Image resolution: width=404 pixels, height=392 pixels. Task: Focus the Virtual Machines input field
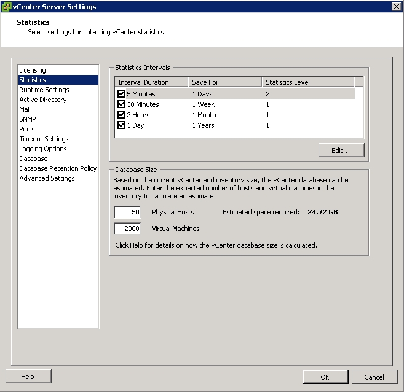tap(127, 229)
